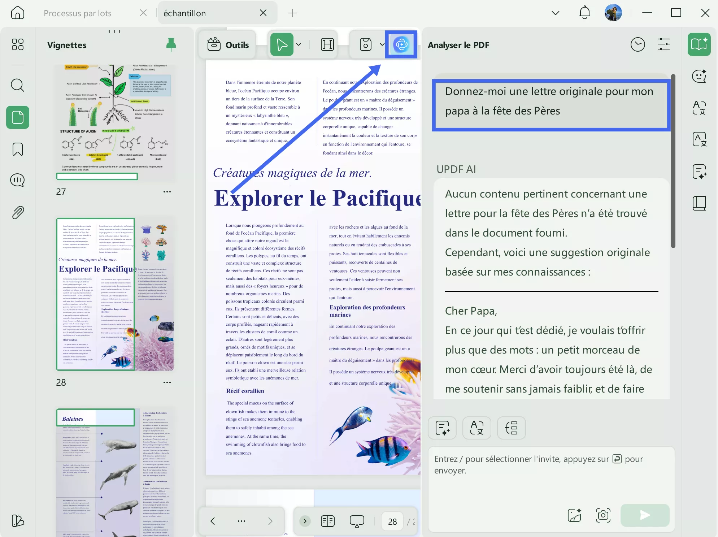Viewport: 718px width, 537px height.
Task: Open the tab list chevron in title bar
Action: pos(555,13)
